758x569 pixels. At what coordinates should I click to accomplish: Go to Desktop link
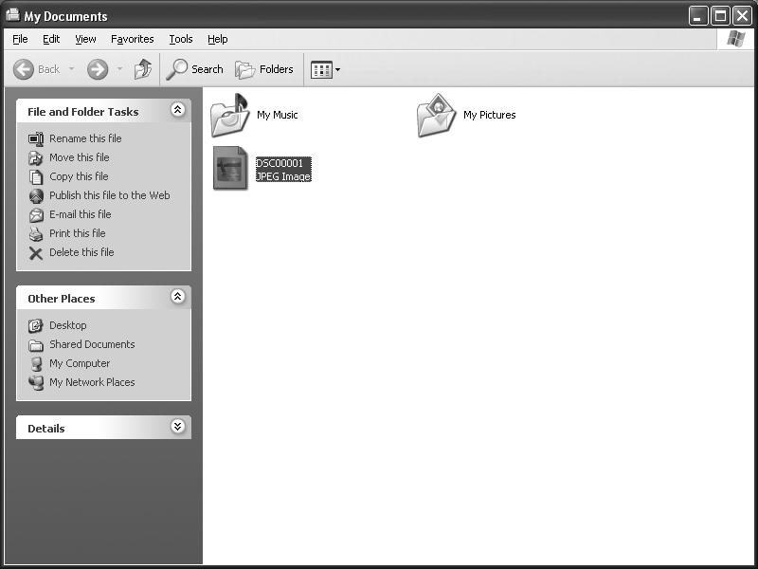68,325
